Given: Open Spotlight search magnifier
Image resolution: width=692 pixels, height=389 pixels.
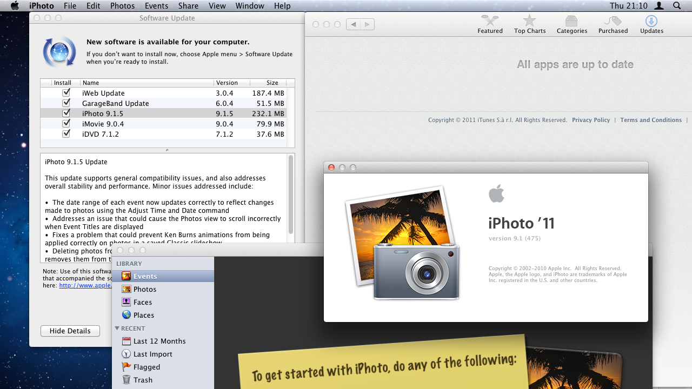Looking at the screenshot, I should click(677, 6).
